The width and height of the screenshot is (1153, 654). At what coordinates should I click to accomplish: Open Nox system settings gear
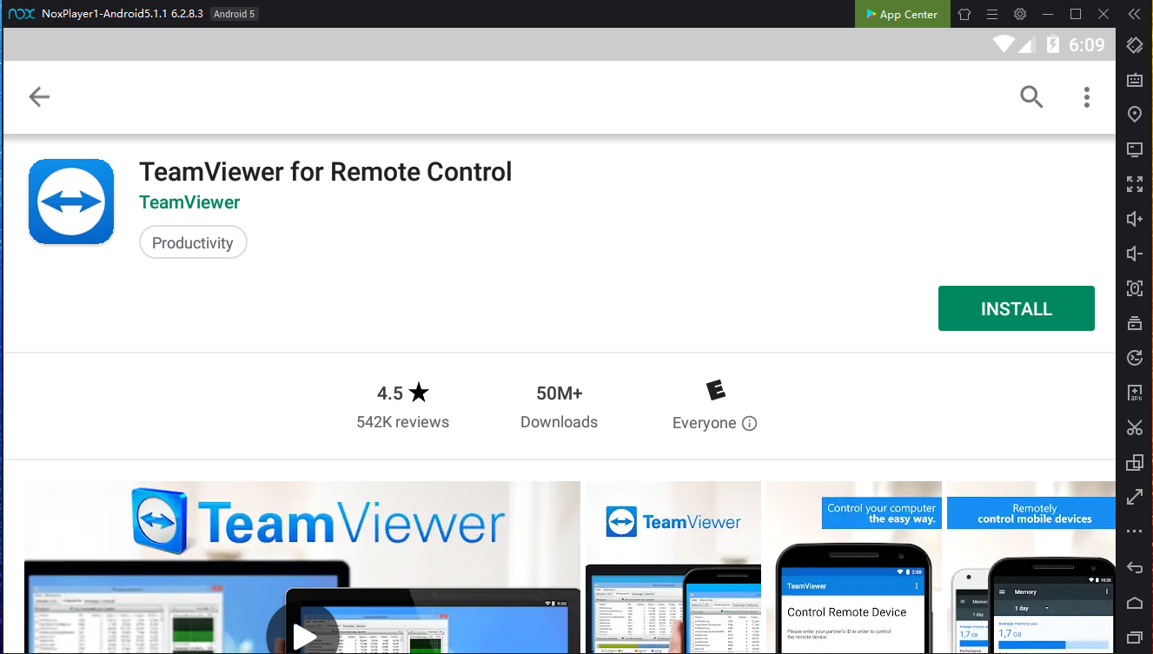tap(1020, 14)
